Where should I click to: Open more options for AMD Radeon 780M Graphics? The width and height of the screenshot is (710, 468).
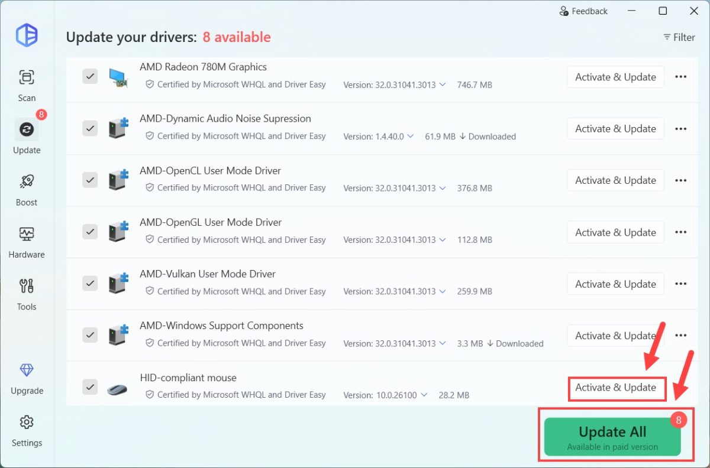click(x=681, y=77)
